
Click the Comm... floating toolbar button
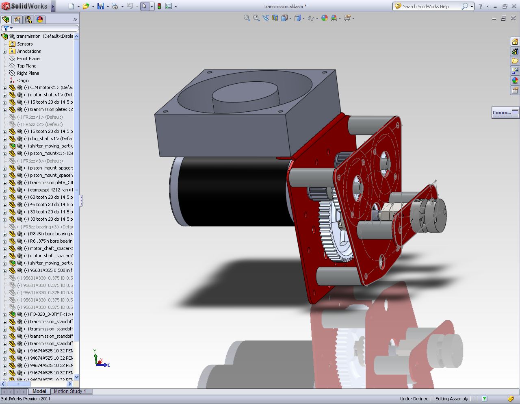click(505, 113)
